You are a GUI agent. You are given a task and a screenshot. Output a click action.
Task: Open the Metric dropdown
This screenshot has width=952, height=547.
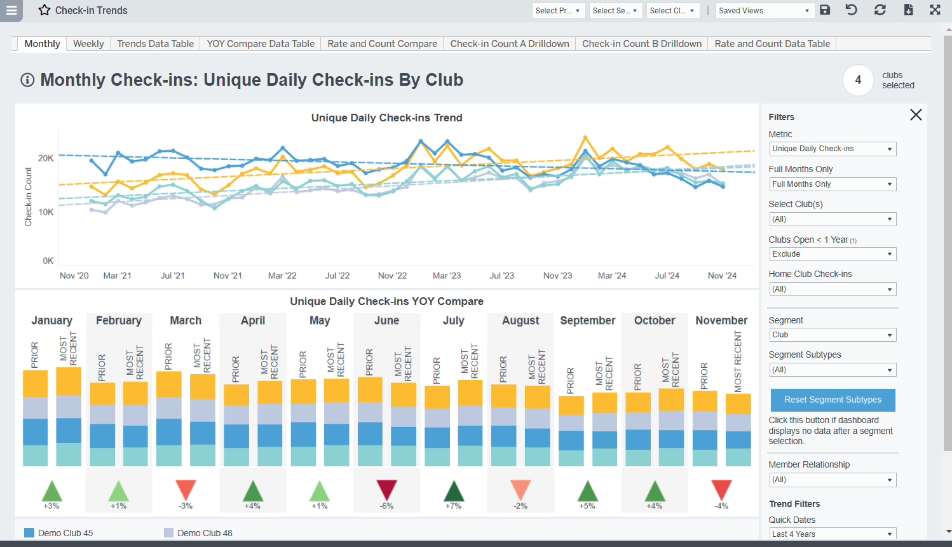pos(833,149)
